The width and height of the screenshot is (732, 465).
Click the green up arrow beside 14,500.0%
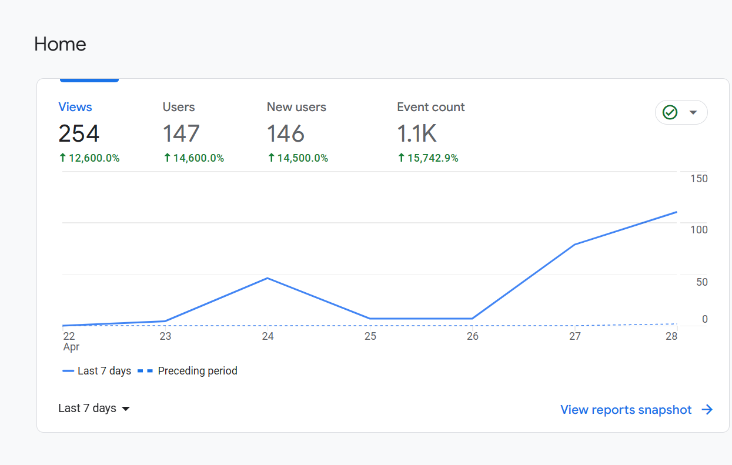coord(271,158)
